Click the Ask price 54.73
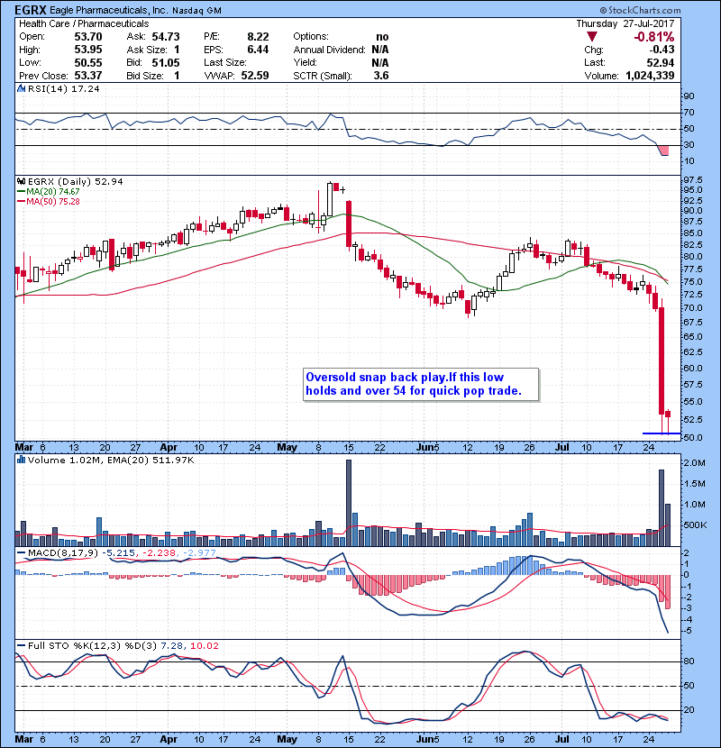Viewport: 721px width, 748px height. 166,37
